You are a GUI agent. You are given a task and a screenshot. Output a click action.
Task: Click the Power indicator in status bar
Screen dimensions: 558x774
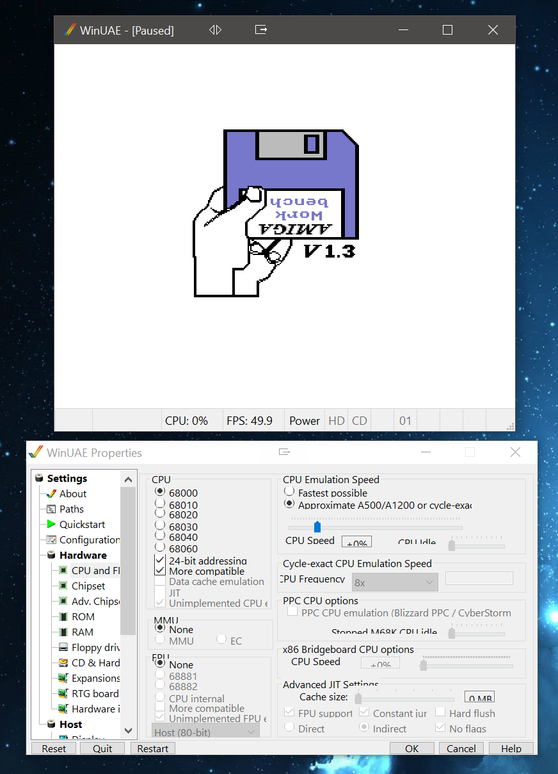pyautogui.click(x=305, y=421)
